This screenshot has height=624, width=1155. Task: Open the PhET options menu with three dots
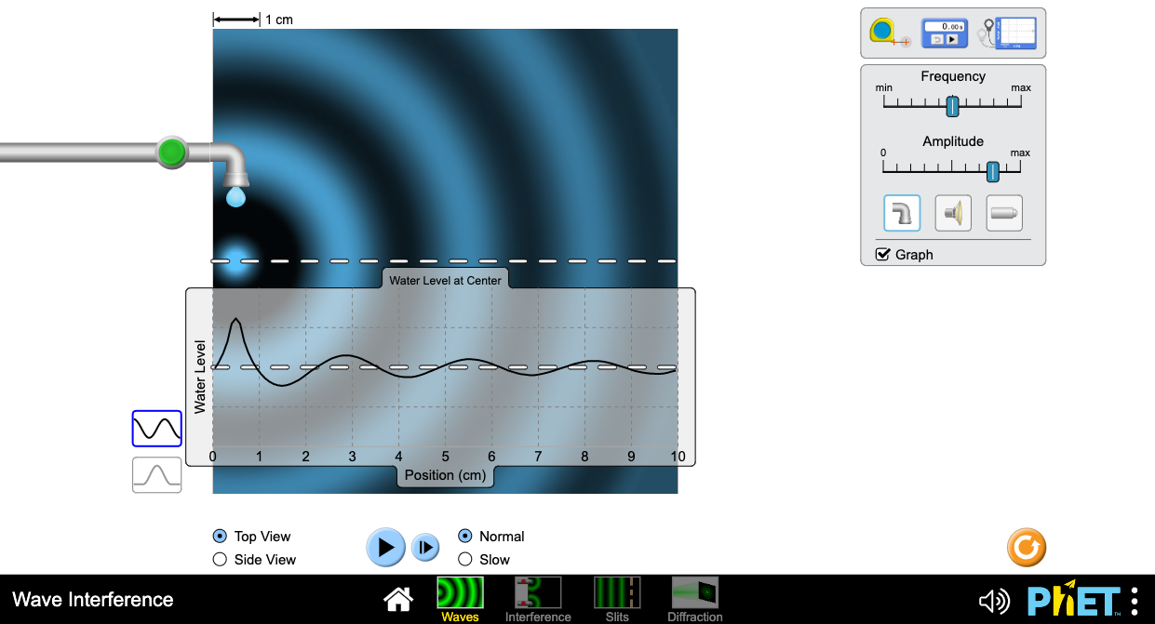click(1133, 600)
